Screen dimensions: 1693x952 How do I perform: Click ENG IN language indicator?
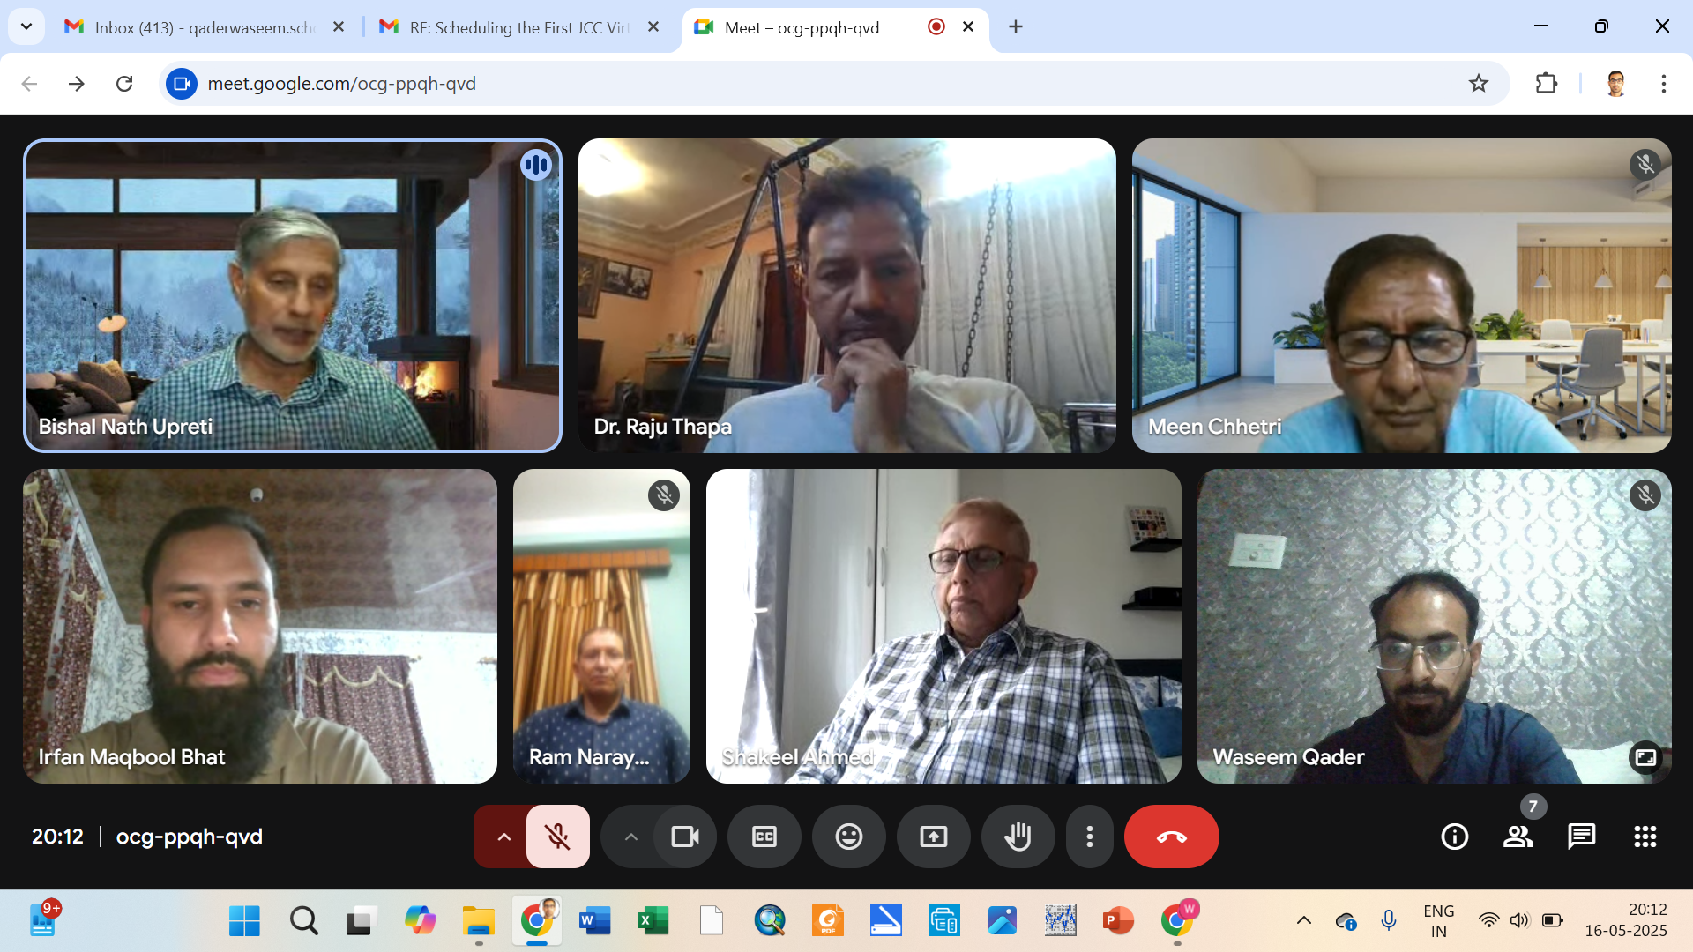(1438, 921)
